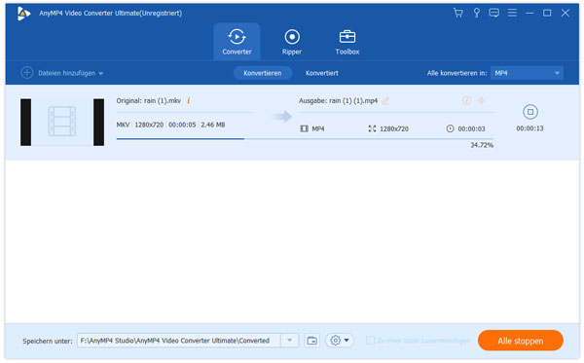The width and height of the screenshot is (584, 363).
Task: Click the source duration 00:00:05
Action: coord(182,125)
